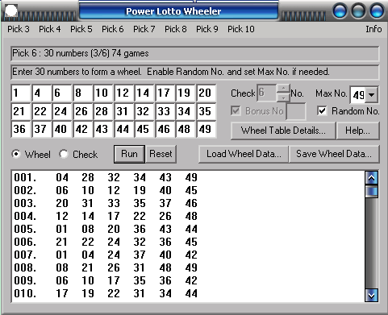The image size is (388, 315).
Task: Click Save Wheel Data button
Action: click(x=334, y=154)
